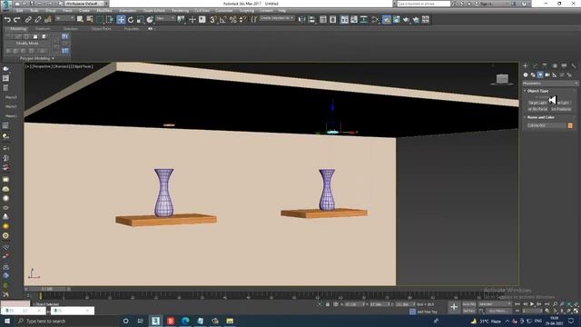
Task: Open the reference coordinate system dropdown
Action: point(165,18)
